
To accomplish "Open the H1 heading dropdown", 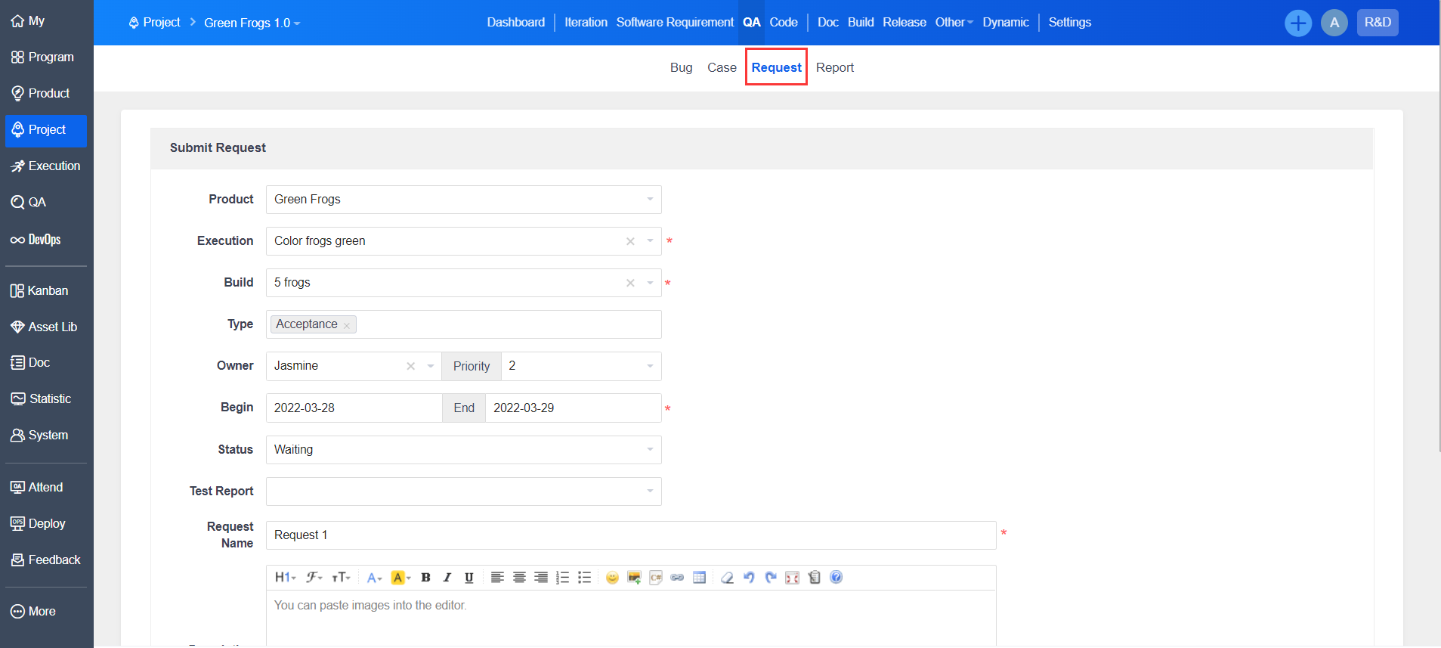I will click(x=285, y=578).
